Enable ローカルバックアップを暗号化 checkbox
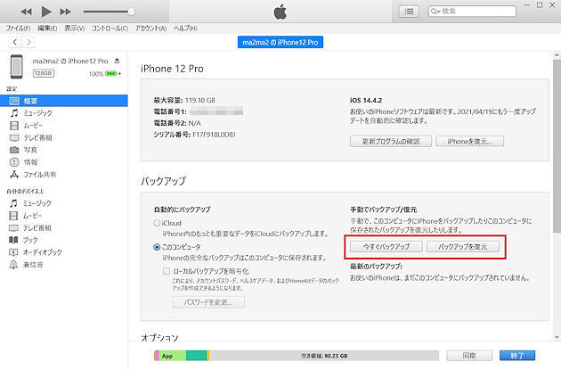This screenshot has height=370, width=561. (166, 270)
